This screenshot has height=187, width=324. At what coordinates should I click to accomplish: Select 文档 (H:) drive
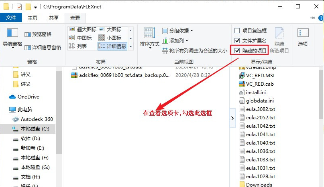26,177
